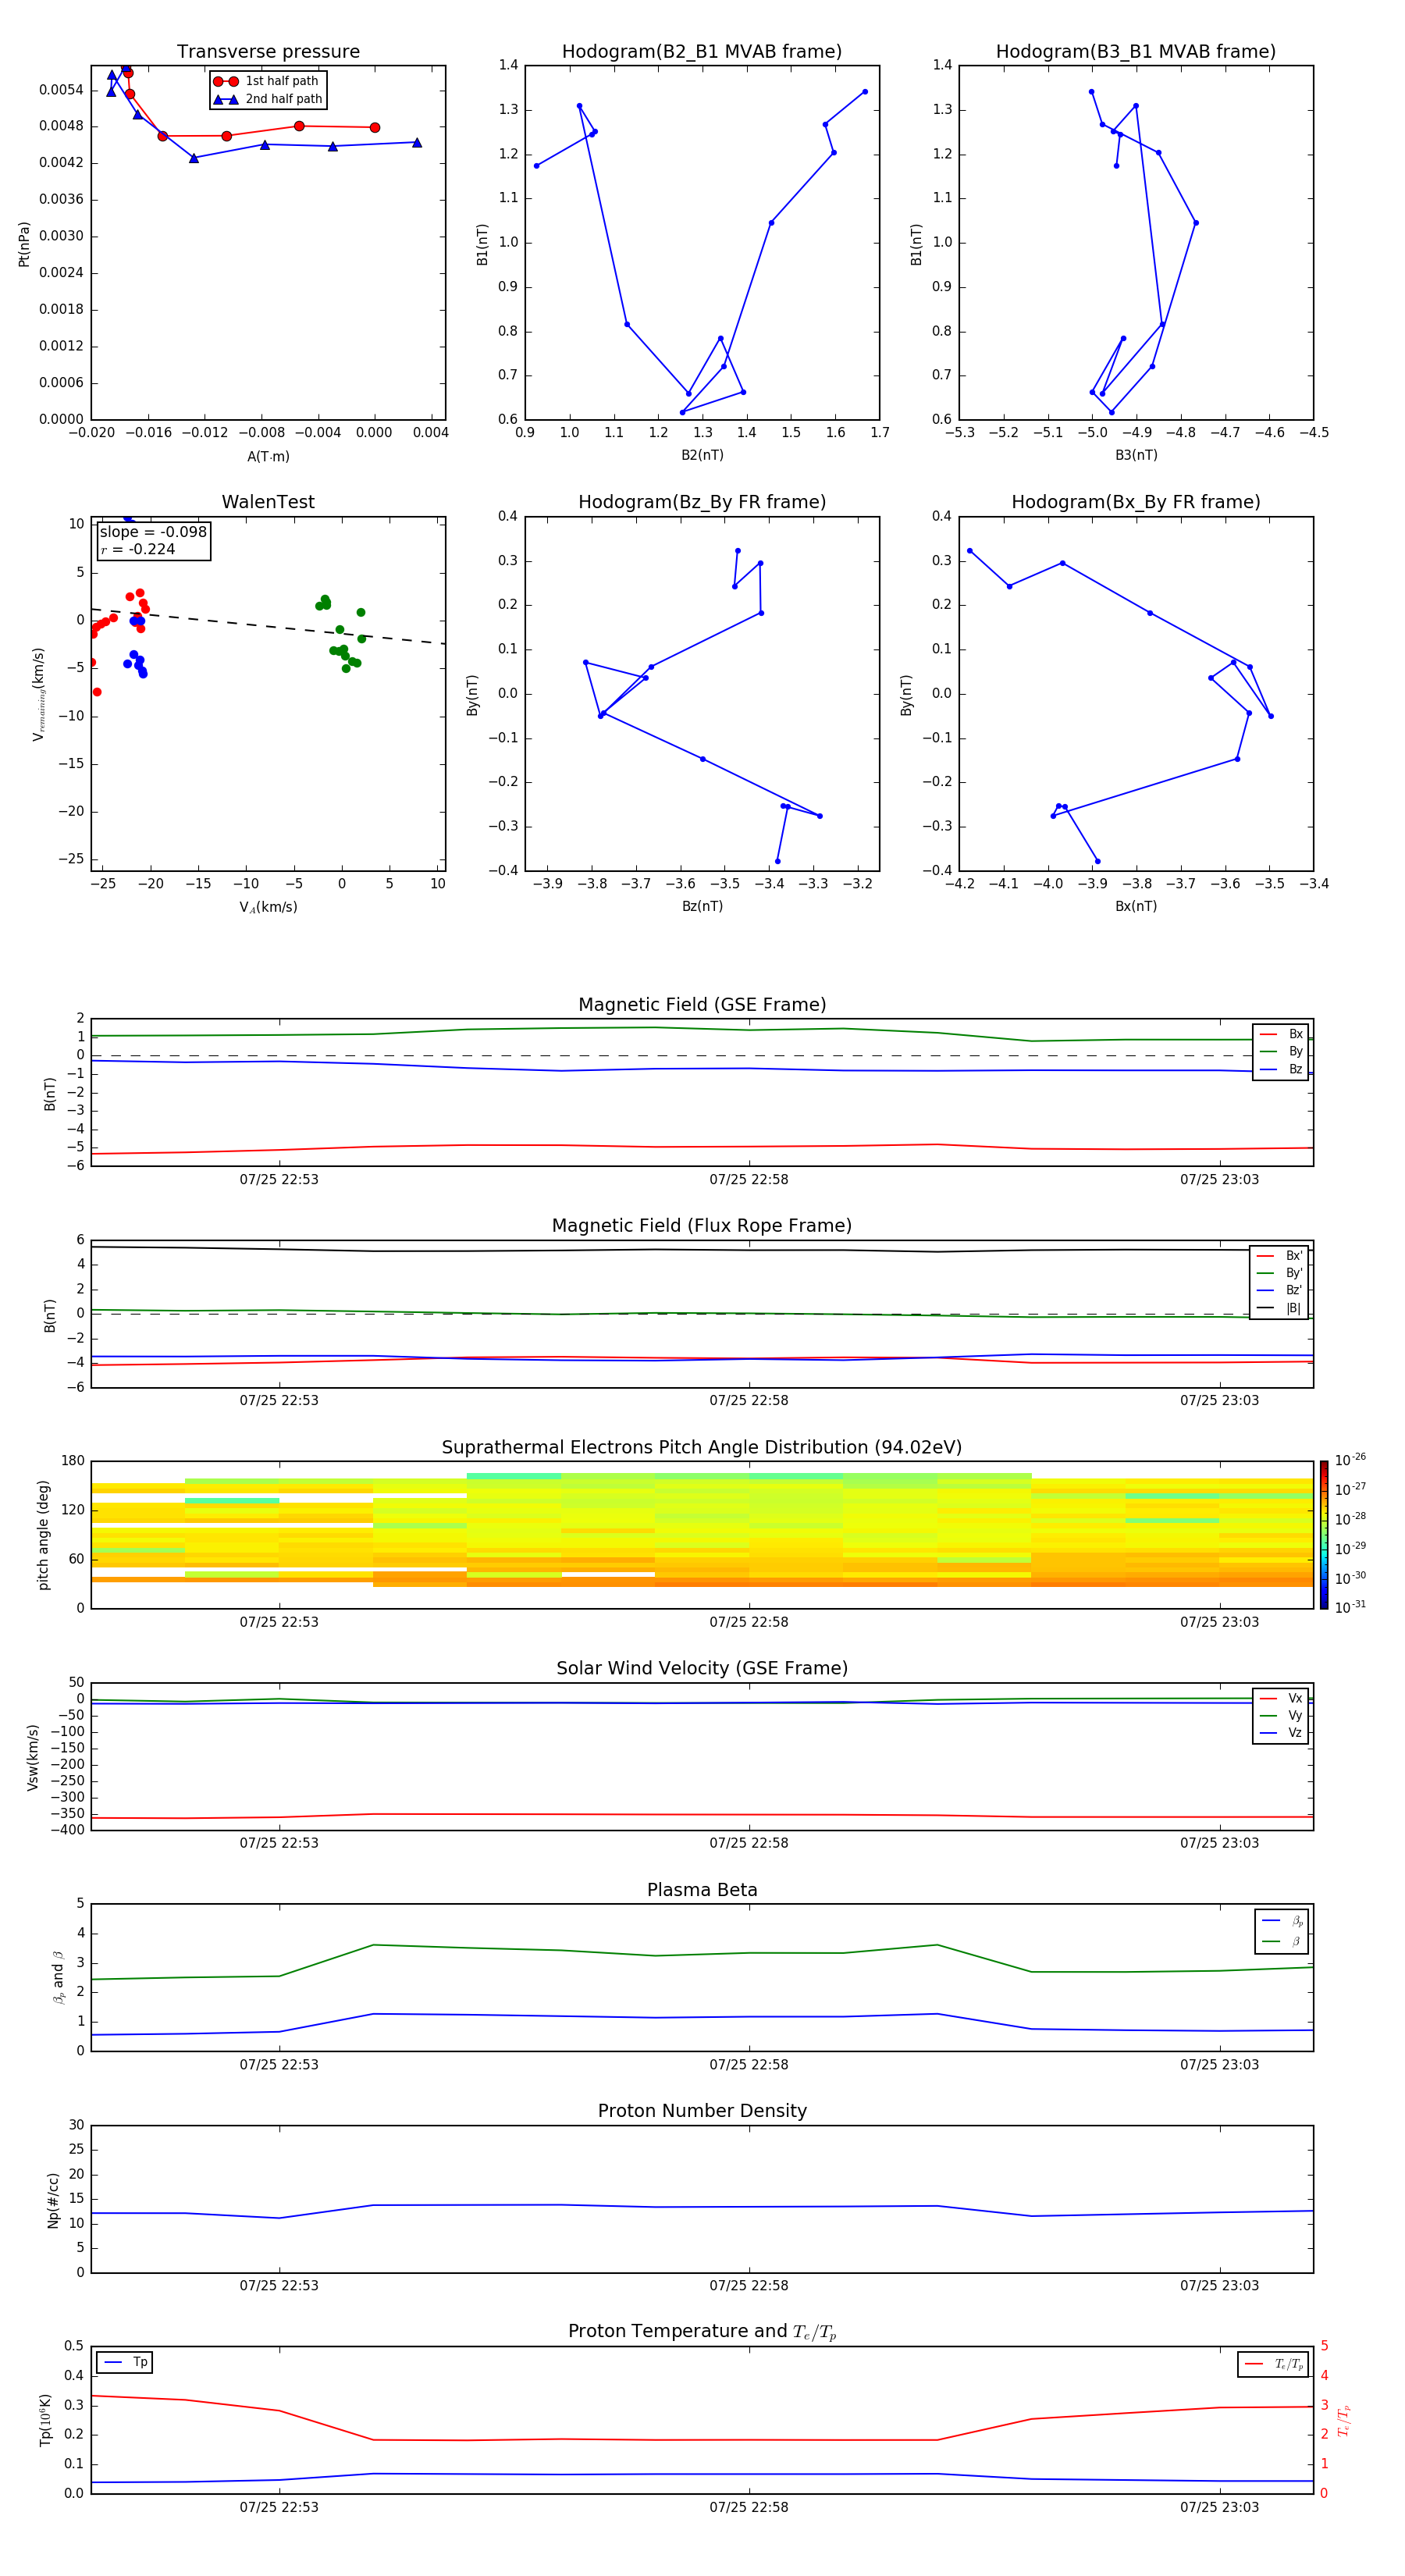
Task: Select the β entry in Plasma Beta legend
Action: pyautogui.click(x=1282, y=1941)
